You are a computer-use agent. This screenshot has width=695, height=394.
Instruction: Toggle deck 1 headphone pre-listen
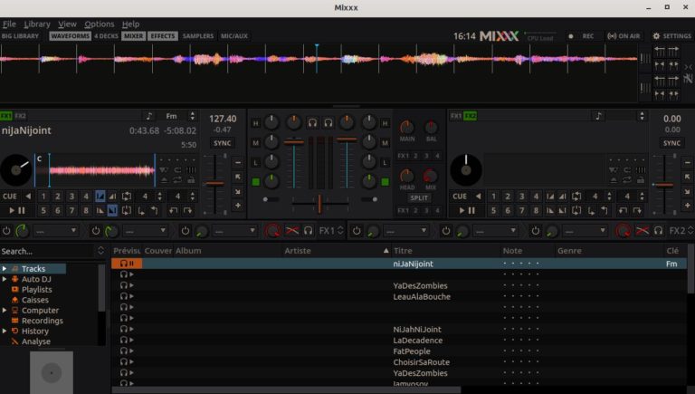coord(312,123)
